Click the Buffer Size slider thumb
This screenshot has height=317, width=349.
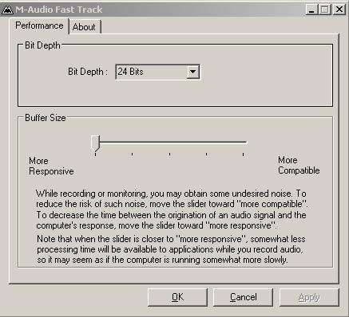pyautogui.click(x=95, y=143)
